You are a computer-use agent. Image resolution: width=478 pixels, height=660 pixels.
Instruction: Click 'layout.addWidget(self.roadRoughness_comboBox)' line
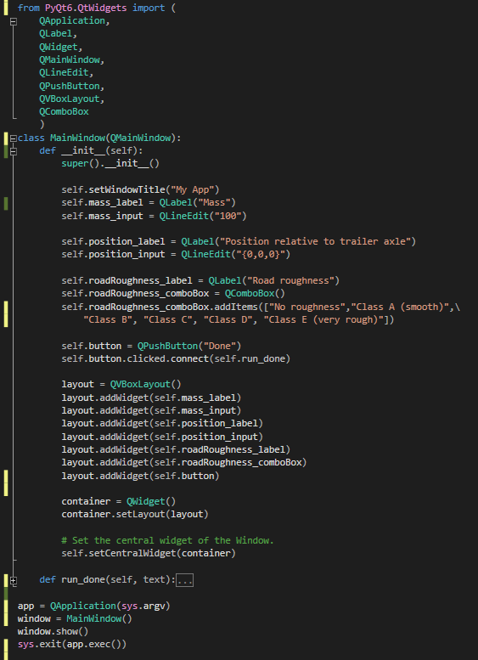pos(184,462)
